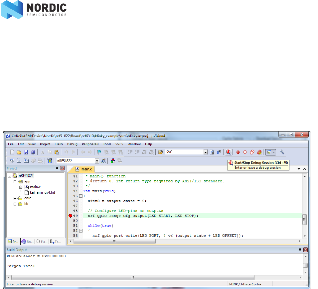318x289 pixels.
Task: Open the Flash menu
Action: click(59, 144)
